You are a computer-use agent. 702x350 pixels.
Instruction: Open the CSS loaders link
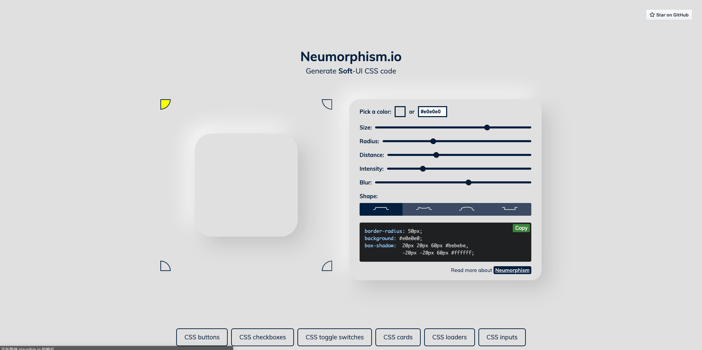449,337
